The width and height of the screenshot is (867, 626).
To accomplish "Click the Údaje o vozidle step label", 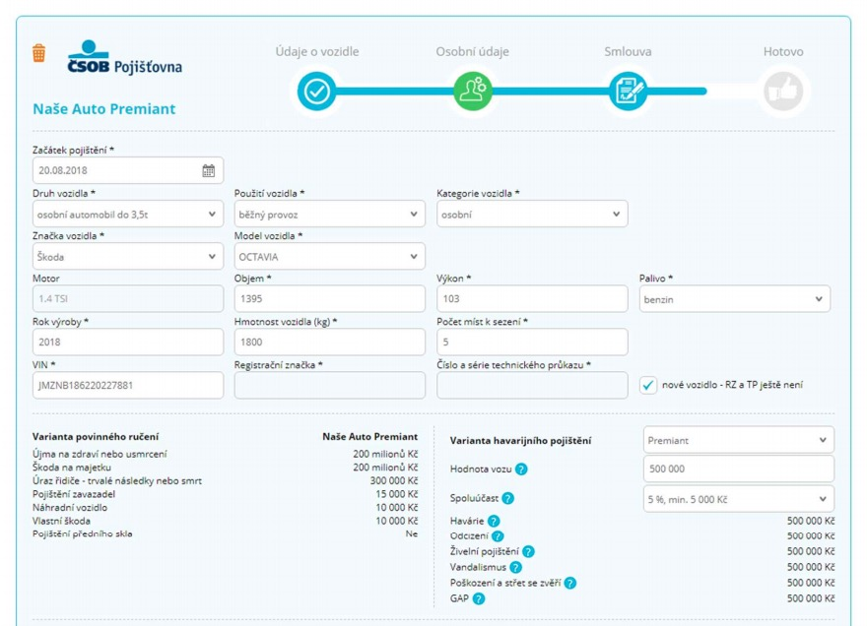I will [x=317, y=51].
